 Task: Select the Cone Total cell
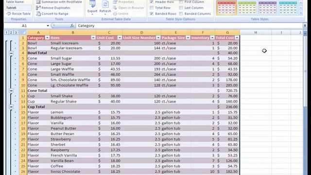point(38,91)
